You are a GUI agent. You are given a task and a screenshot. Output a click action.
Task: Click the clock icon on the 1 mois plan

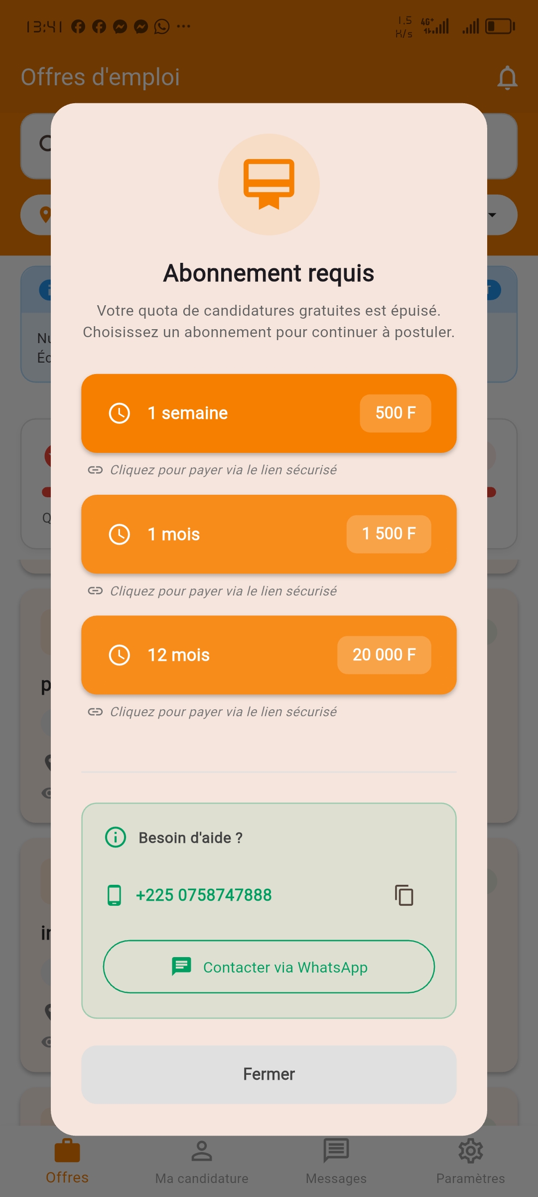119,534
